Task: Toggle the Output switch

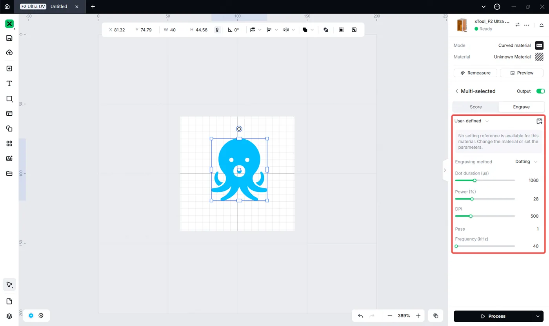Action: 540,91
